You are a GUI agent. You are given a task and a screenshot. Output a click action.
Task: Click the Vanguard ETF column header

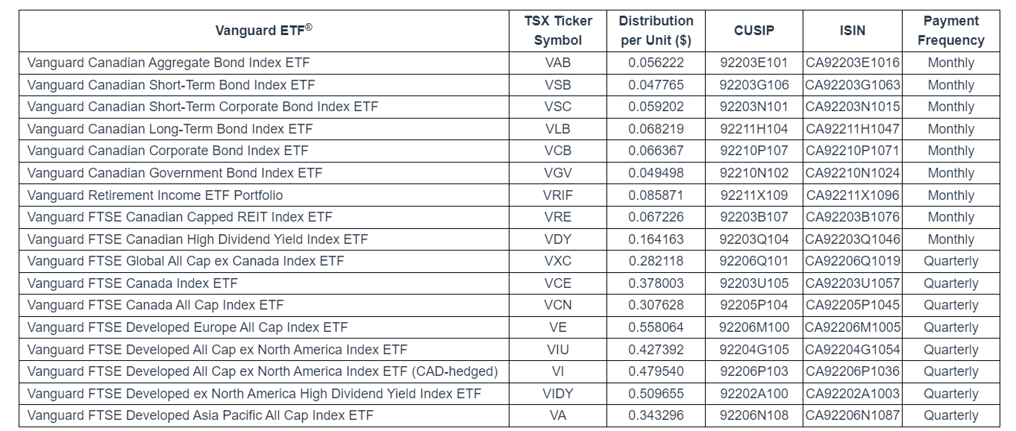(x=263, y=31)
